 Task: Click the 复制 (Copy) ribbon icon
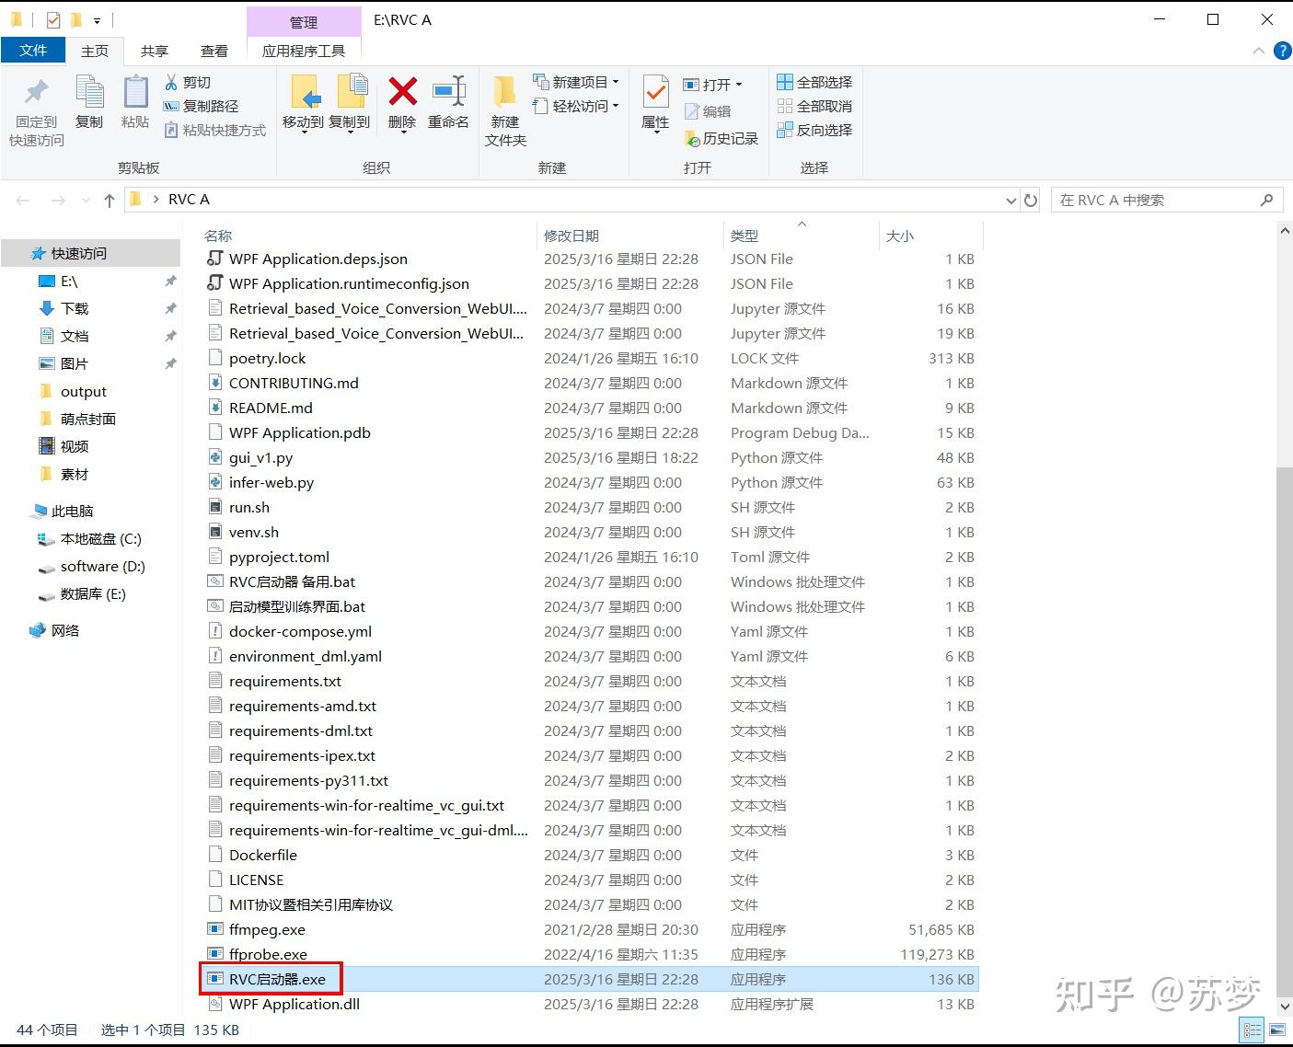(89, 101)
